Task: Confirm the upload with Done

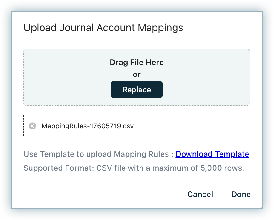Action: pyautogui.click(x=241, y=195)
